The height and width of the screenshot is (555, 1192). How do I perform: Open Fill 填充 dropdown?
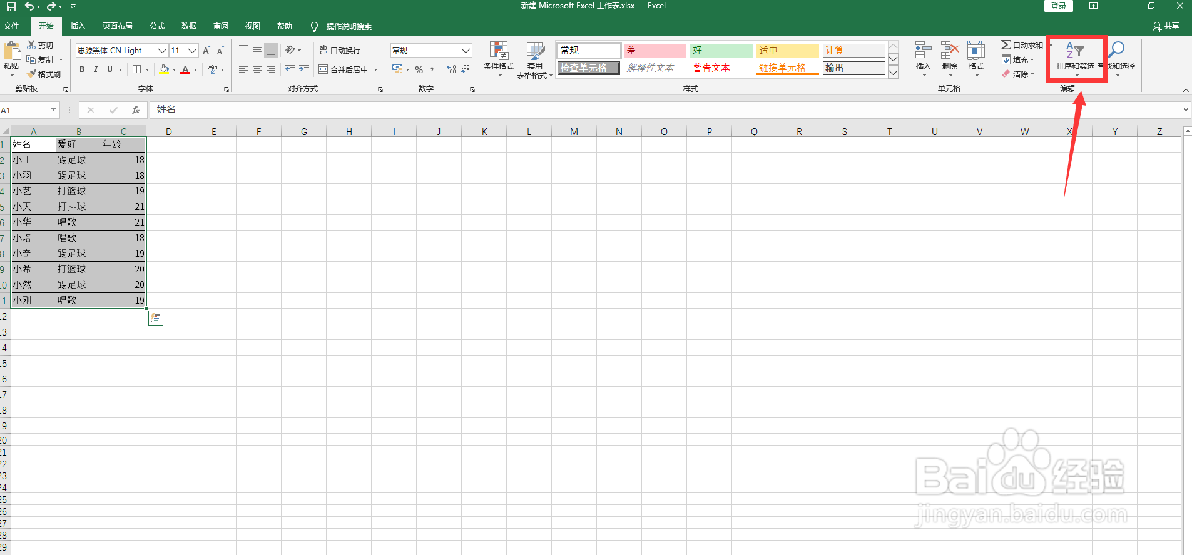pos(1018,59)
